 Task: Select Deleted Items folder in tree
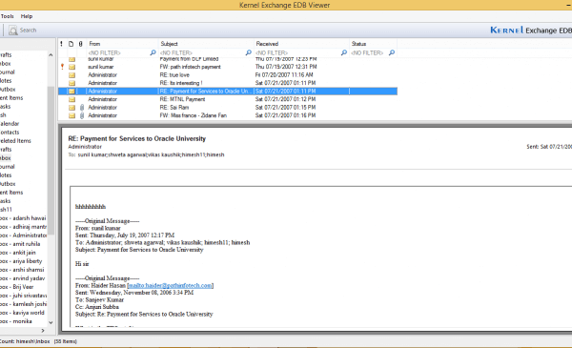pos(15,141)
